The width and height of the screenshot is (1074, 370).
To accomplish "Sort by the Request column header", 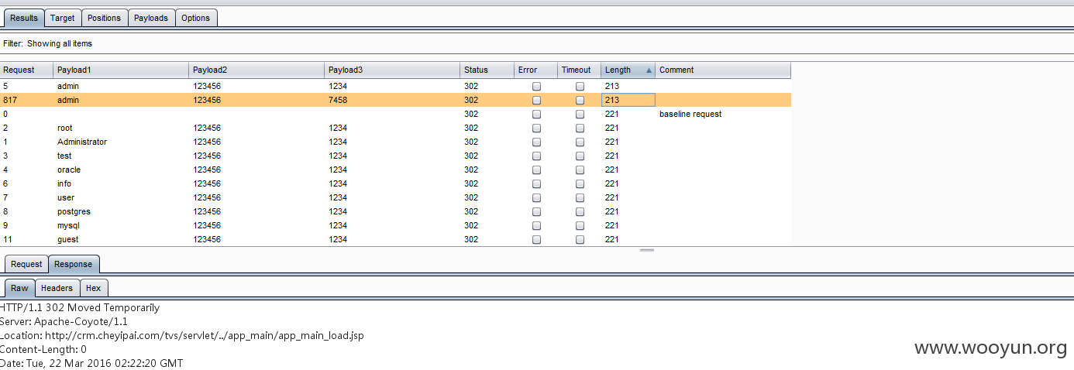I will [x=26, y=70].
